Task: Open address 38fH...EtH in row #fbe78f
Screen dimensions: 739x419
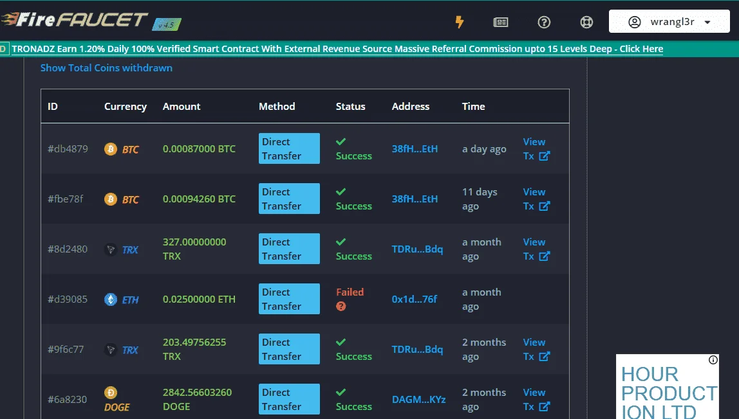Action: (415, 199)
